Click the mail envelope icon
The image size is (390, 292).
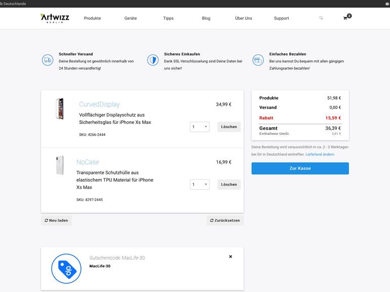pos(387,4)
